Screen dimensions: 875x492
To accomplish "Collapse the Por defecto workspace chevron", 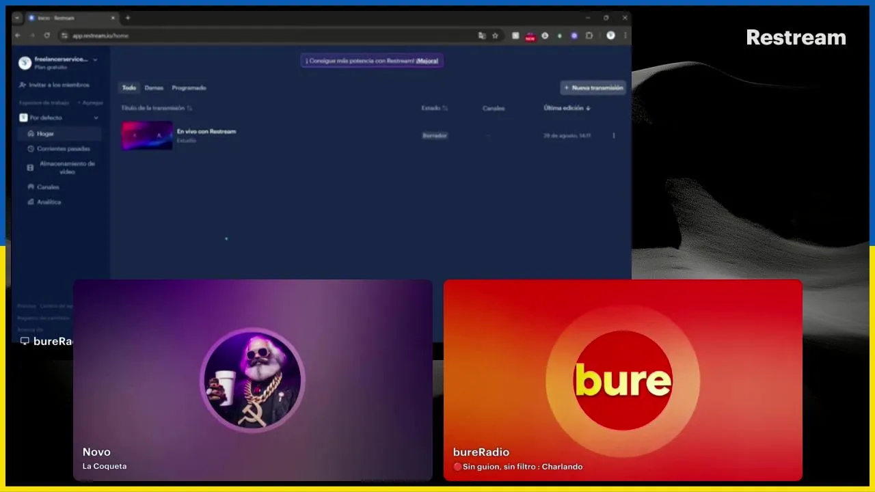I will [x=96, y=118].
